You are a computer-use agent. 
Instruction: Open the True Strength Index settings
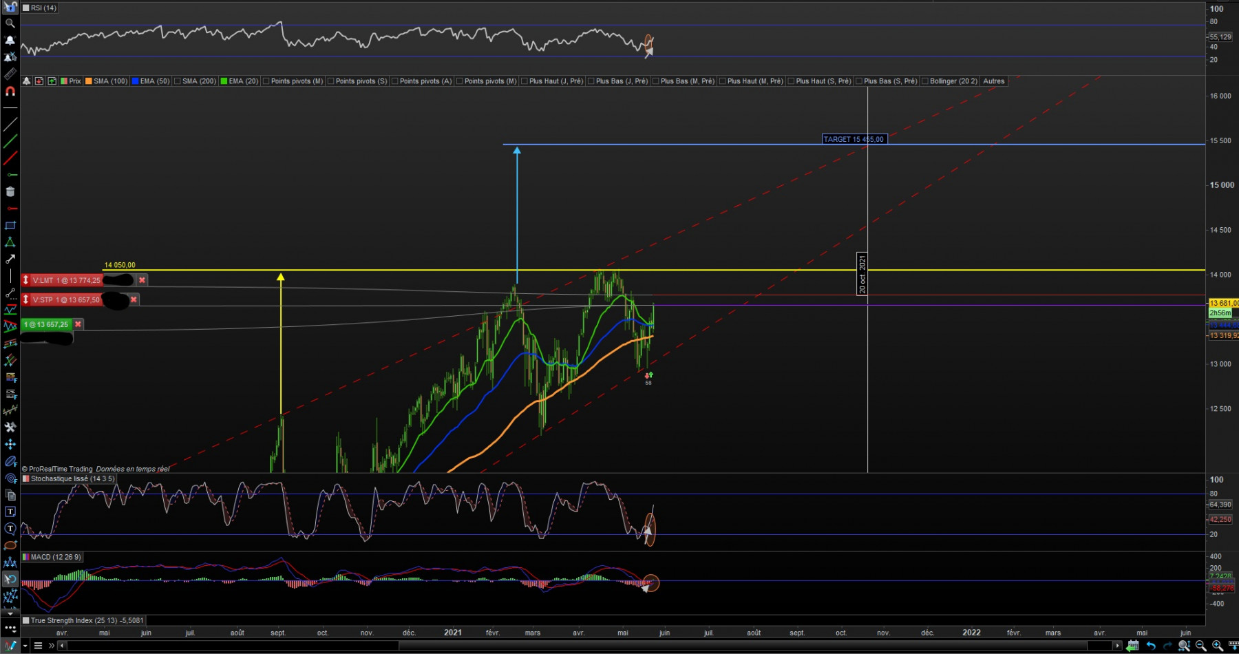[83, 620]
